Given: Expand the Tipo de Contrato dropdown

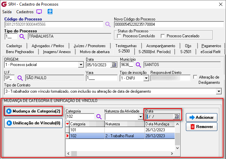Looking at the screenshot, I should click(x=218, y=91).
